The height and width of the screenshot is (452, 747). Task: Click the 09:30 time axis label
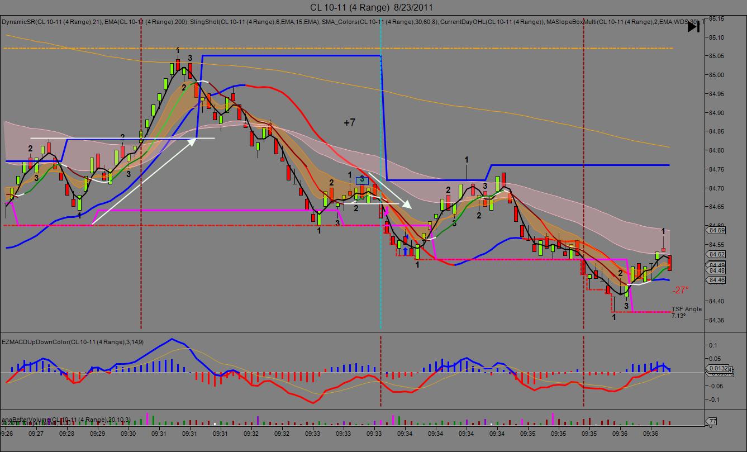pyautogui.click(x=129, y=433)
